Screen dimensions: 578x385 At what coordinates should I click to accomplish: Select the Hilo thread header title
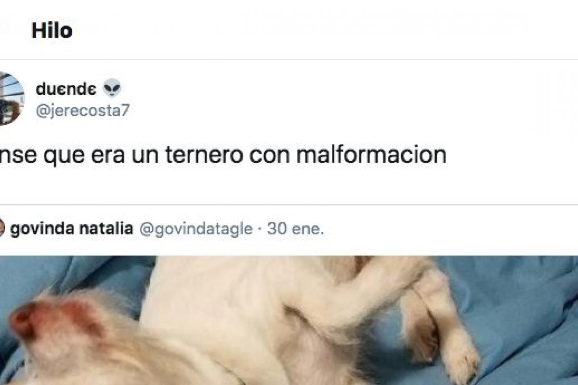(52, 31)
